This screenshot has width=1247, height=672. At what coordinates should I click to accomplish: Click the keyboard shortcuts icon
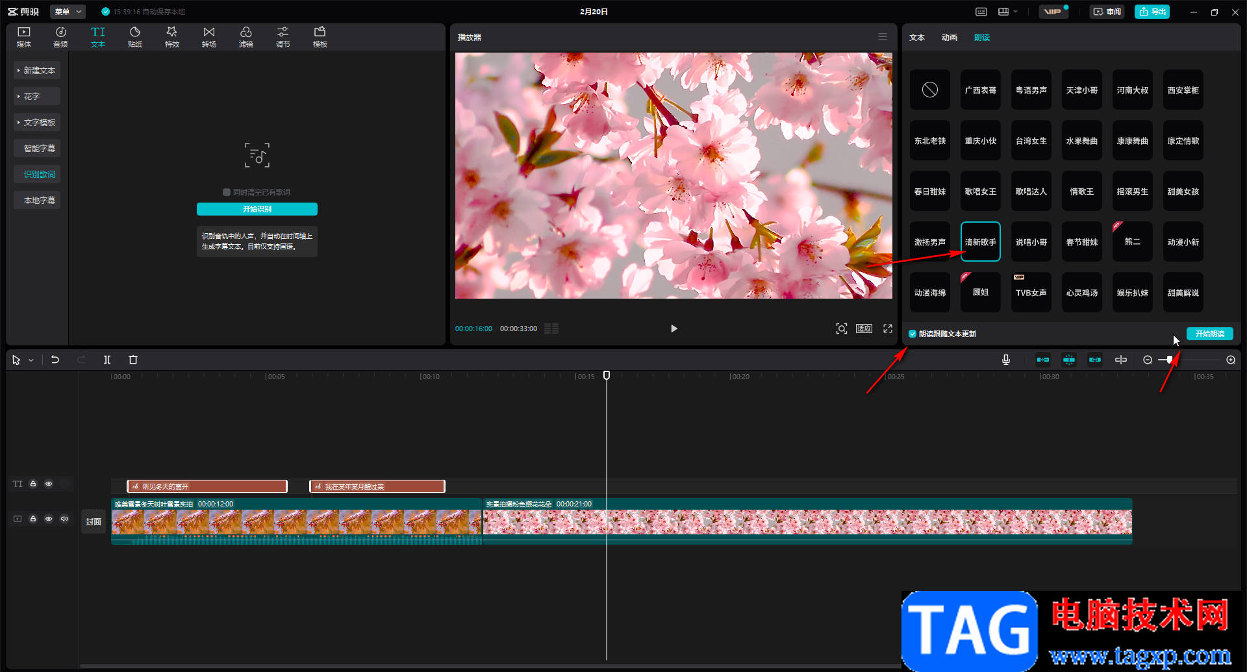click(981, 12)
